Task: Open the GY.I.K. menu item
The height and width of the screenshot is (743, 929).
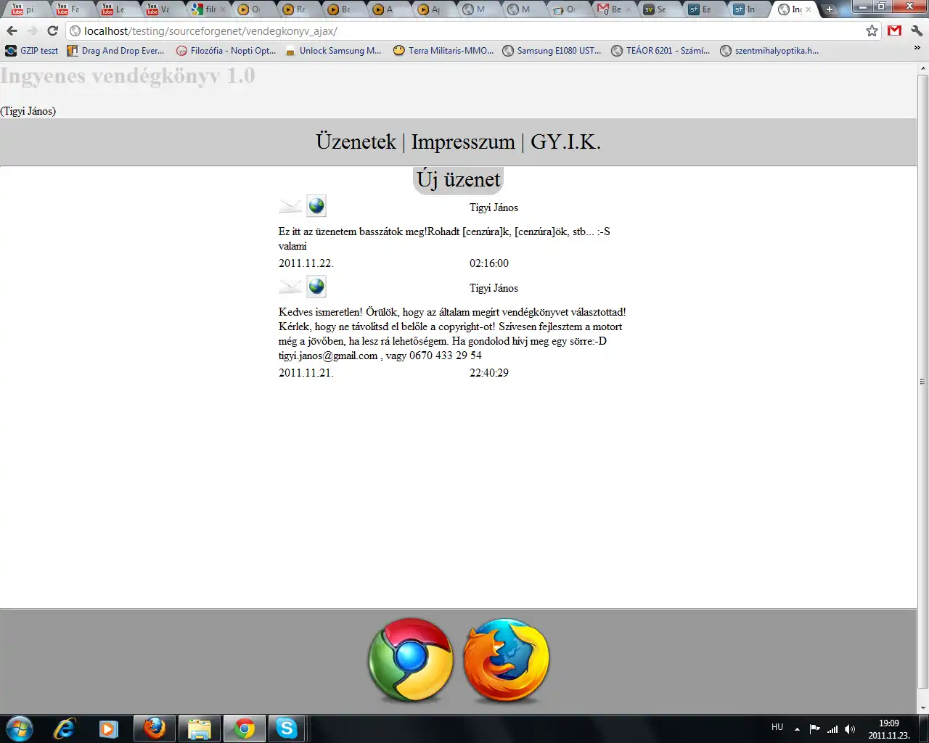Action: 565,141
